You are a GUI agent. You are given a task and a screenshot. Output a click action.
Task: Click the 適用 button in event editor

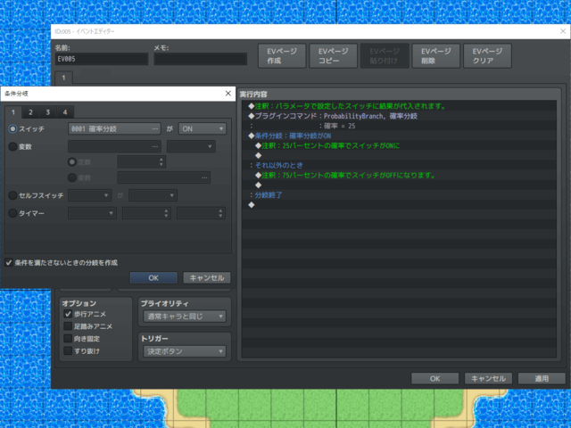click(x=542, y=378)
